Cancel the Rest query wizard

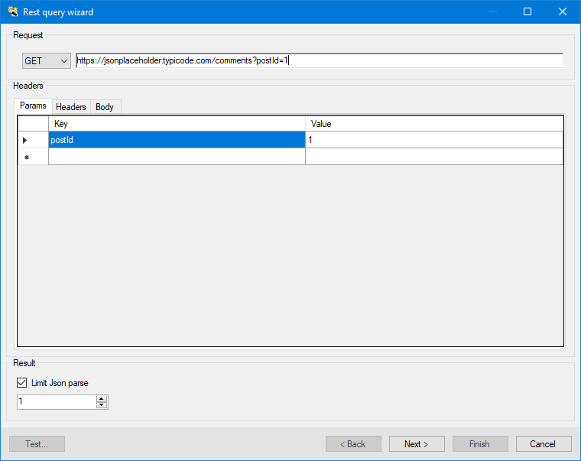point(543,444)
